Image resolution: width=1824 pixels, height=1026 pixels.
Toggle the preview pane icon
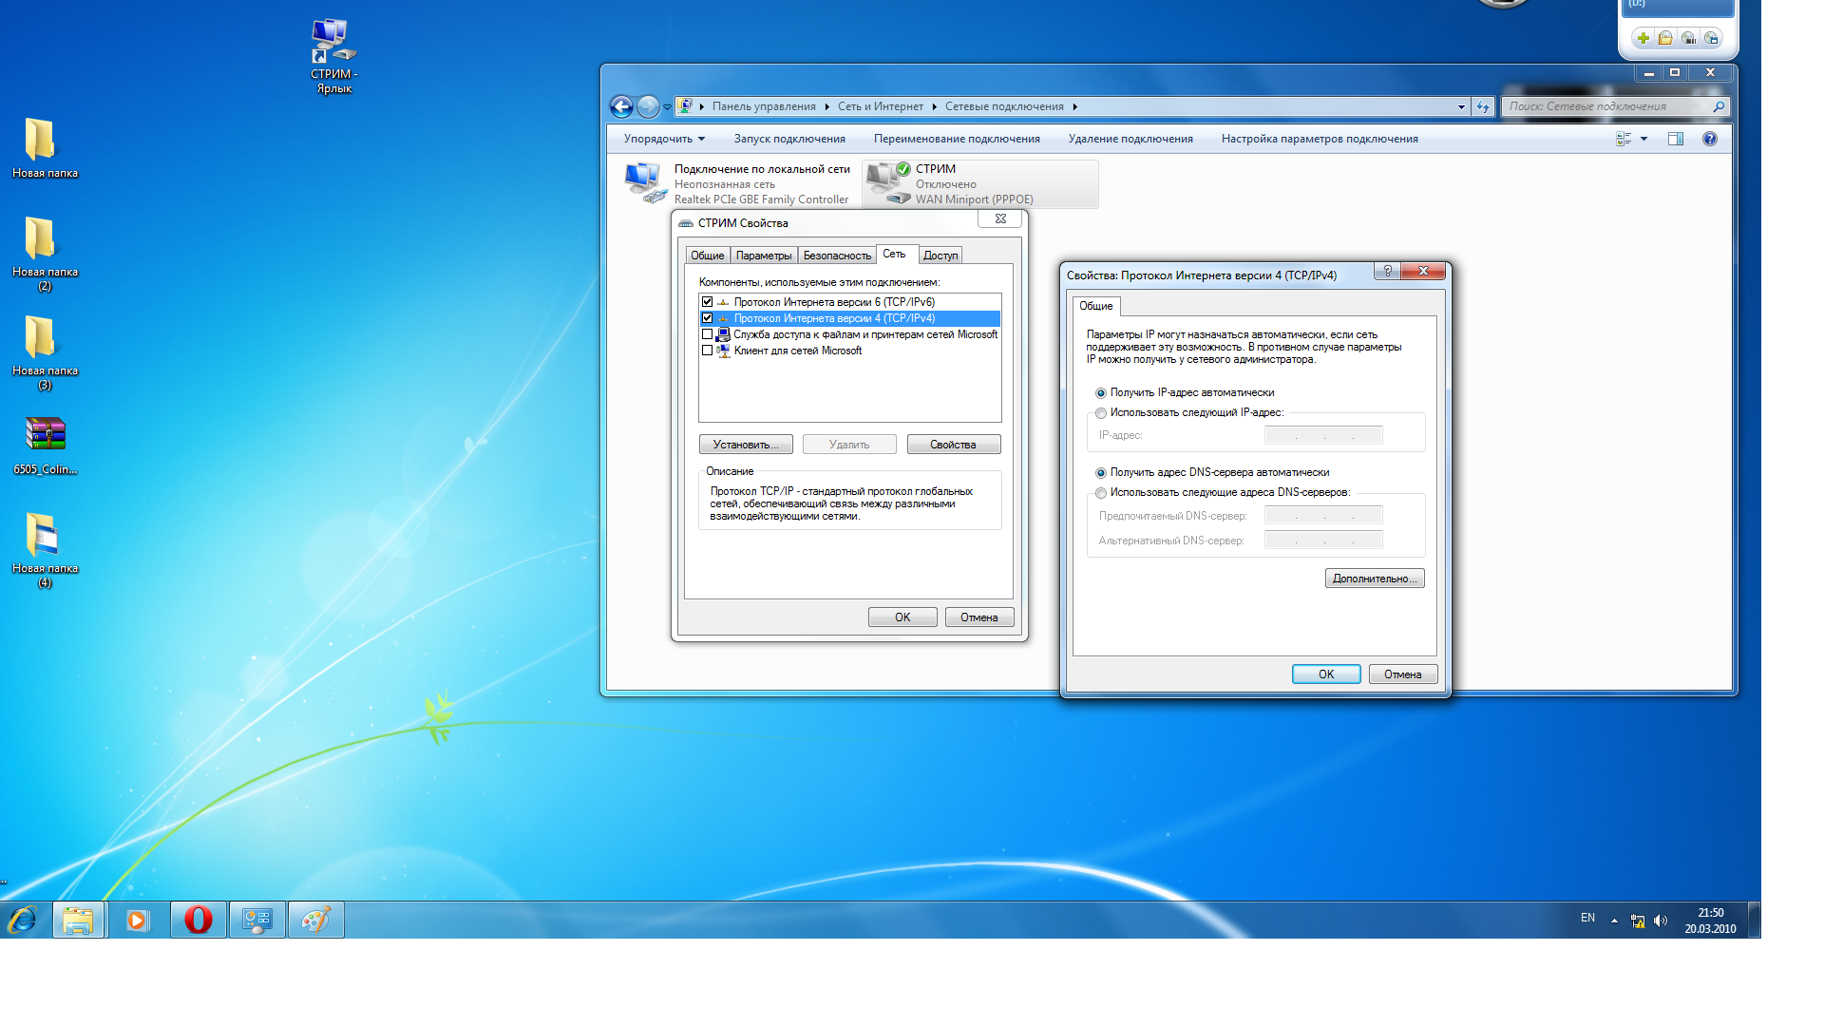coord(1676,139)
